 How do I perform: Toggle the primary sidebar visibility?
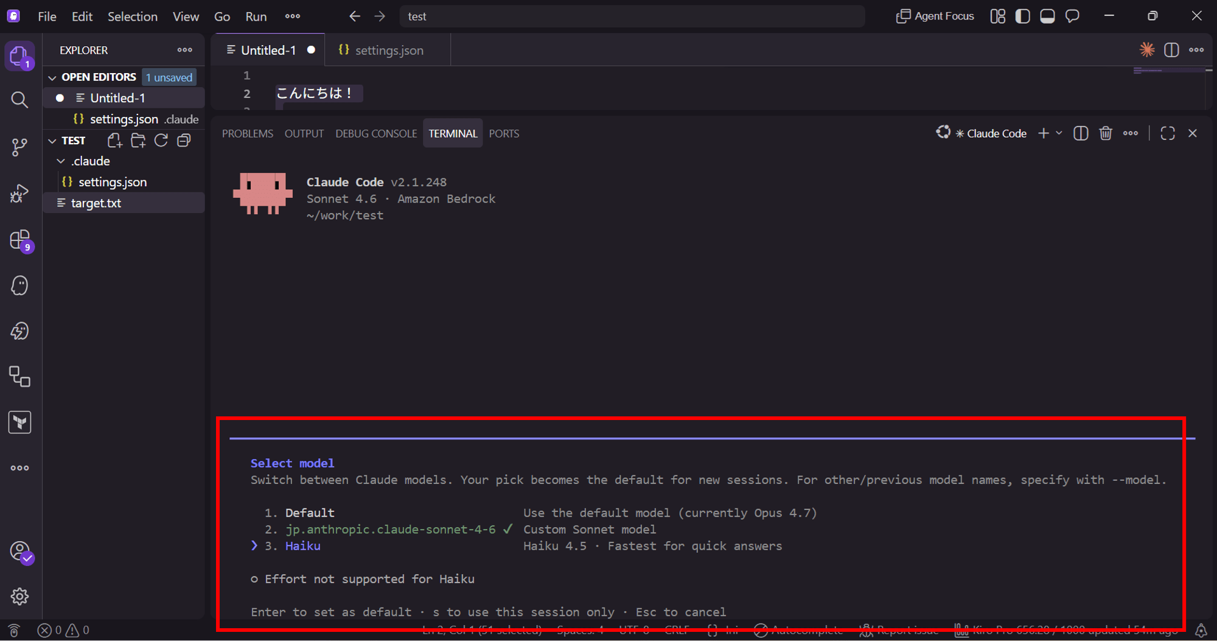[1023, 16]
